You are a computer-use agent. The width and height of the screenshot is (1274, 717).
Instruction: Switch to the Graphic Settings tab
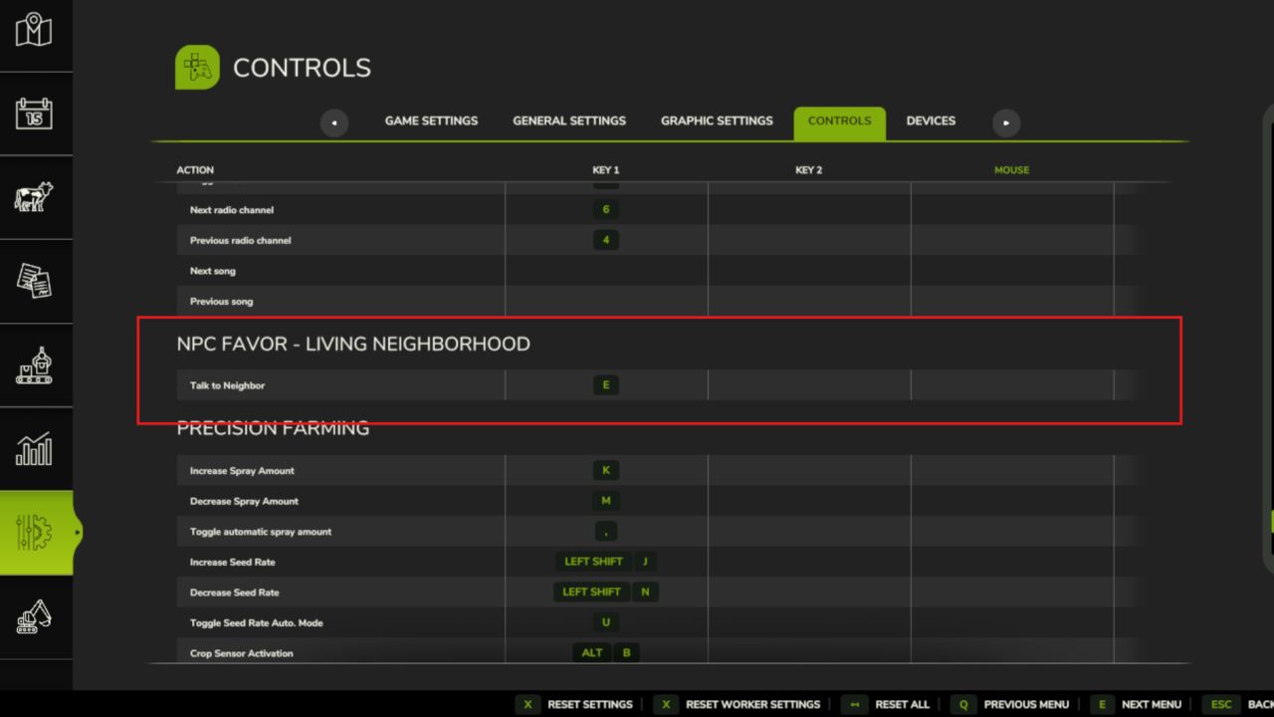coord(717,121)
